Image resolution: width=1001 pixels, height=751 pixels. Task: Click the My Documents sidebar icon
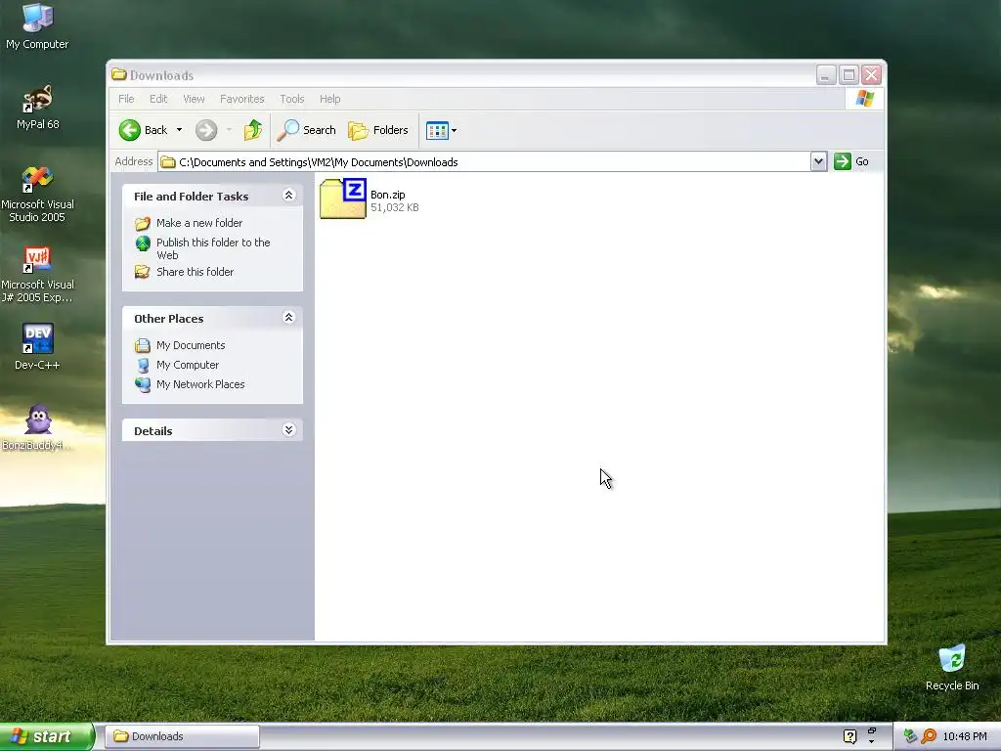pyautogui.click(x=143, y=345)
